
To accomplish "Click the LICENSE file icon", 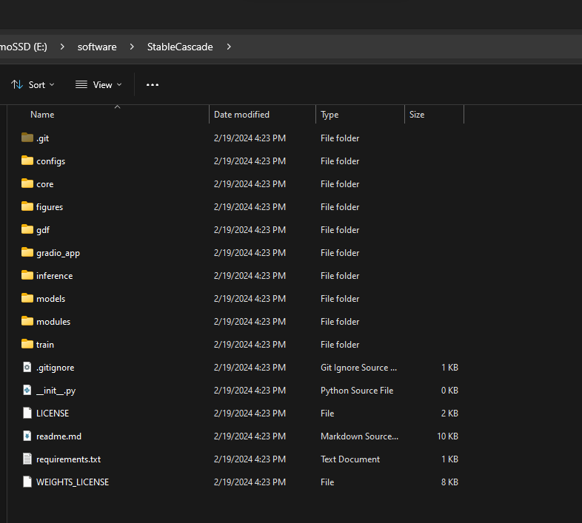I will (x=27, y=413).
